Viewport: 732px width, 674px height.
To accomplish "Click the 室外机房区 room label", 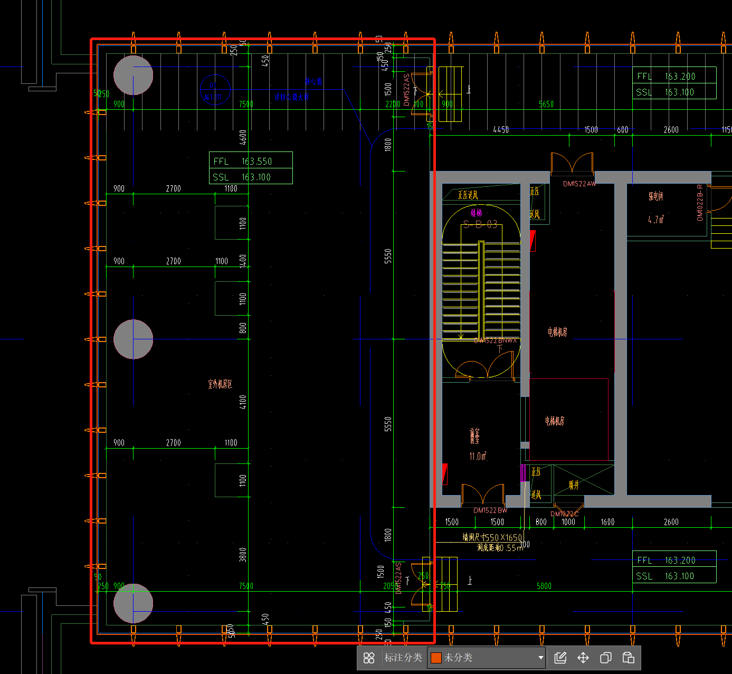I will pos(220,384).
